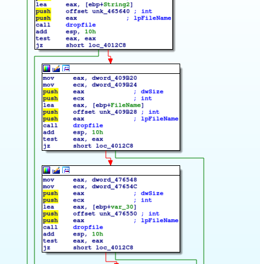
Task: Click the group nodes icon in the dword_476548 block header
Action: (x=66, y=170)
